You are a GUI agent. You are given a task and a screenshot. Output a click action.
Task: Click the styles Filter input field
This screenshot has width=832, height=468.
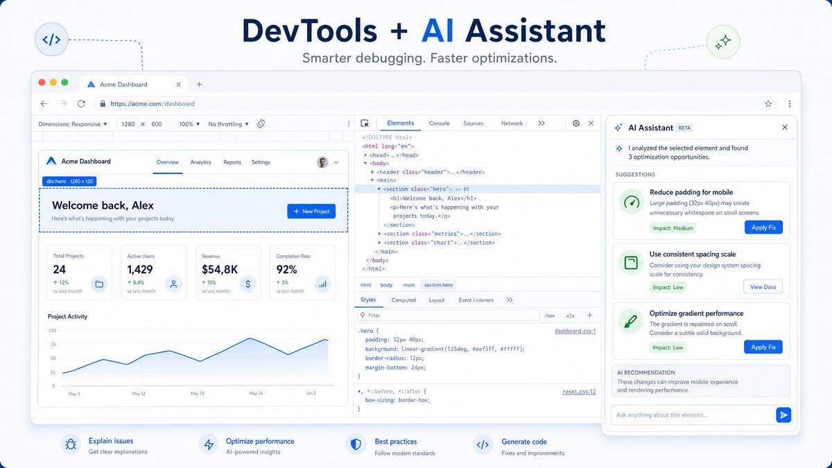point(448,315)
